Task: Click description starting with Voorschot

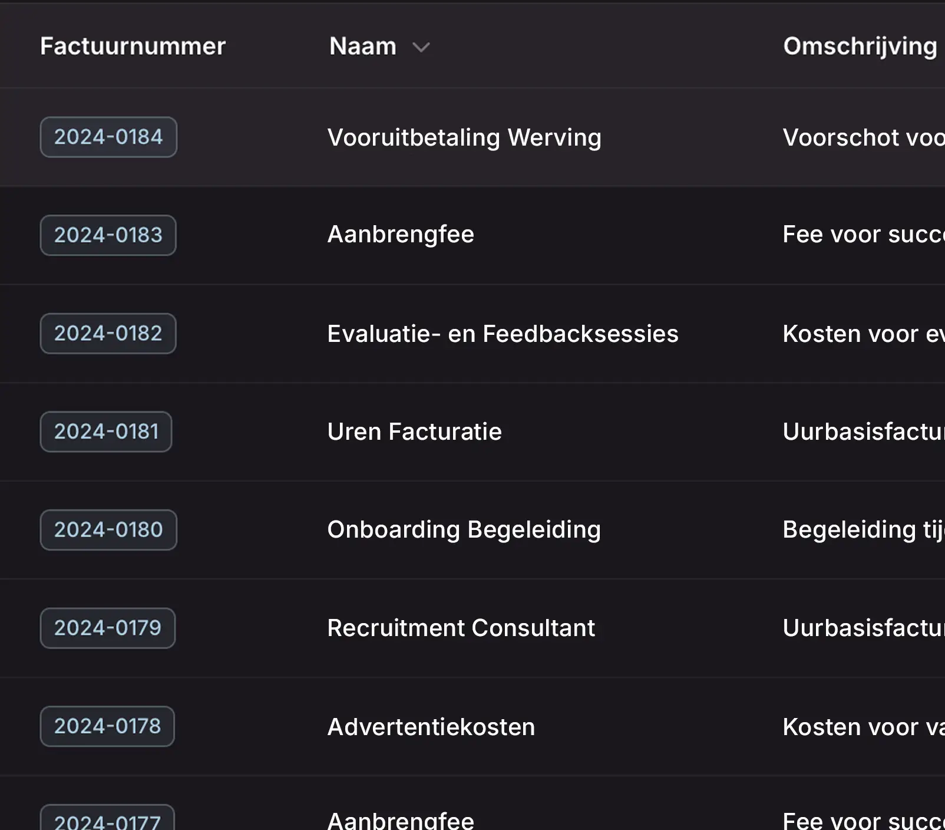Action: [864, 137]
